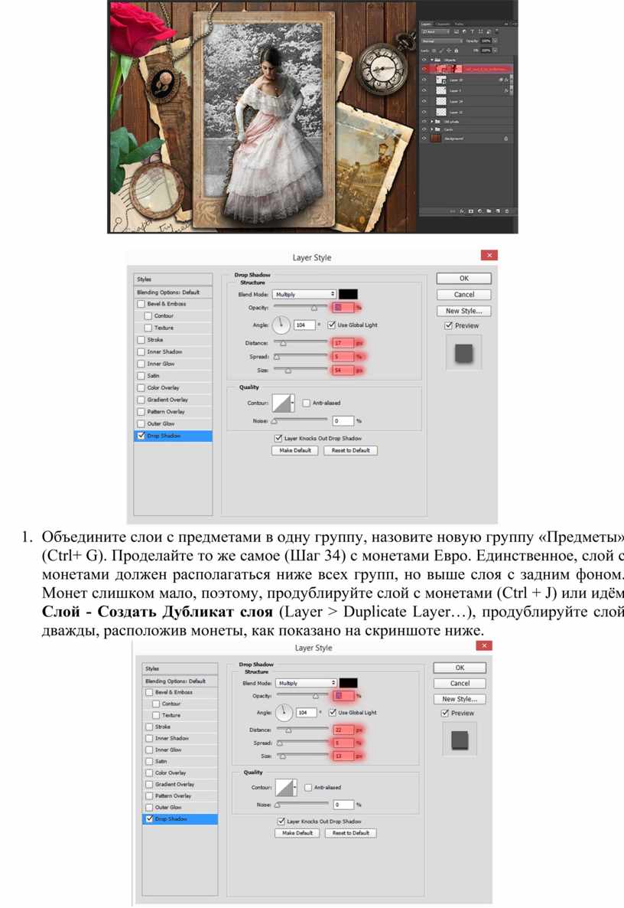The width and height of the screenshot is (624, 908).
Task: Lock transparent pixels in the Layers panel
Action: (434, 51)
